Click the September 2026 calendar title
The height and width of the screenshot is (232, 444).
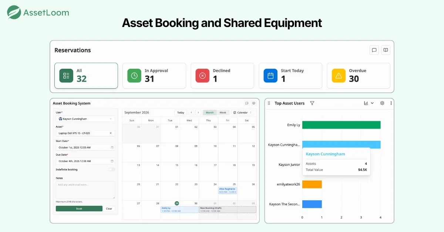pos(137,113)
